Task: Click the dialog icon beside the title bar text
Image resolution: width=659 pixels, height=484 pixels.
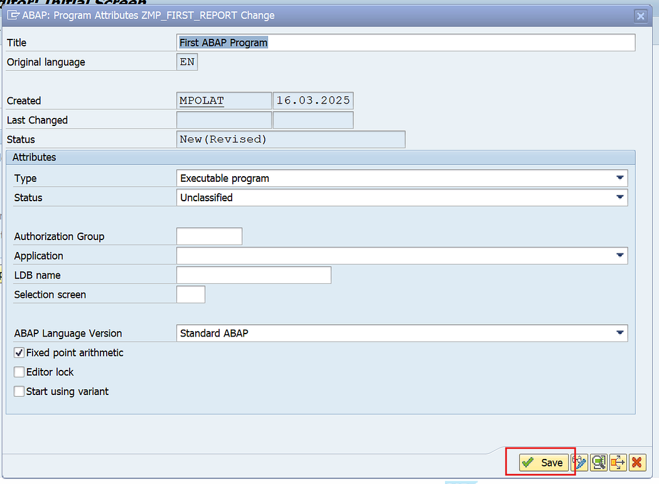Action: click(x=14, y=15)
